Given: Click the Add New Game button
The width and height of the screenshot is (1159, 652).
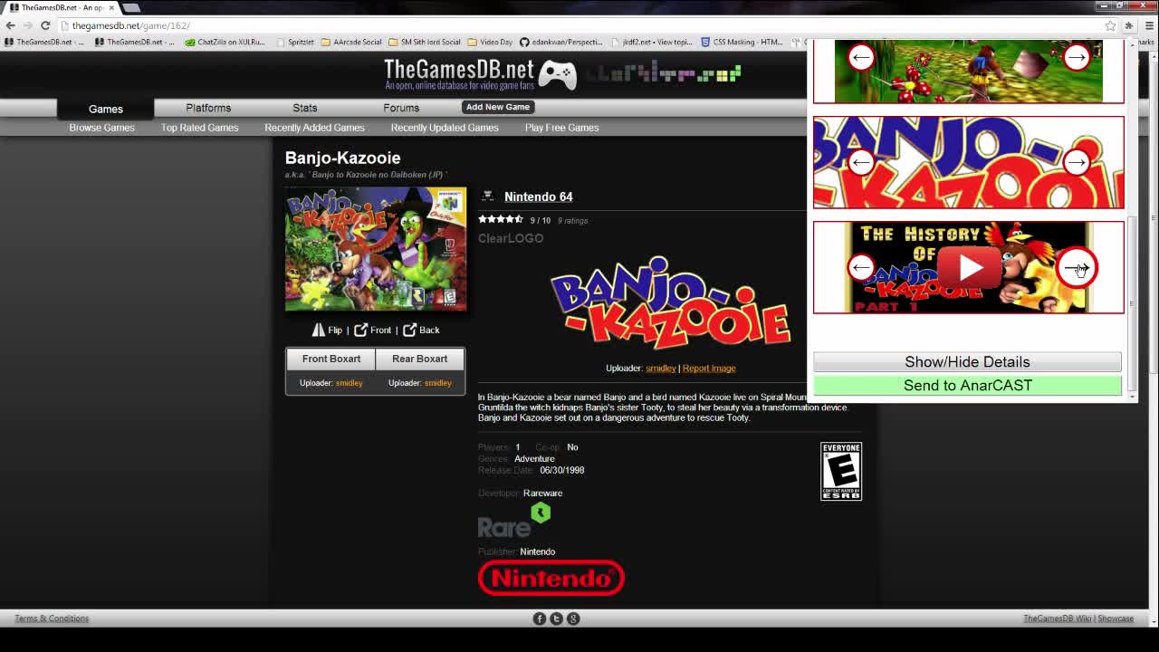Looking at the screenshot, I should point(498,107).
